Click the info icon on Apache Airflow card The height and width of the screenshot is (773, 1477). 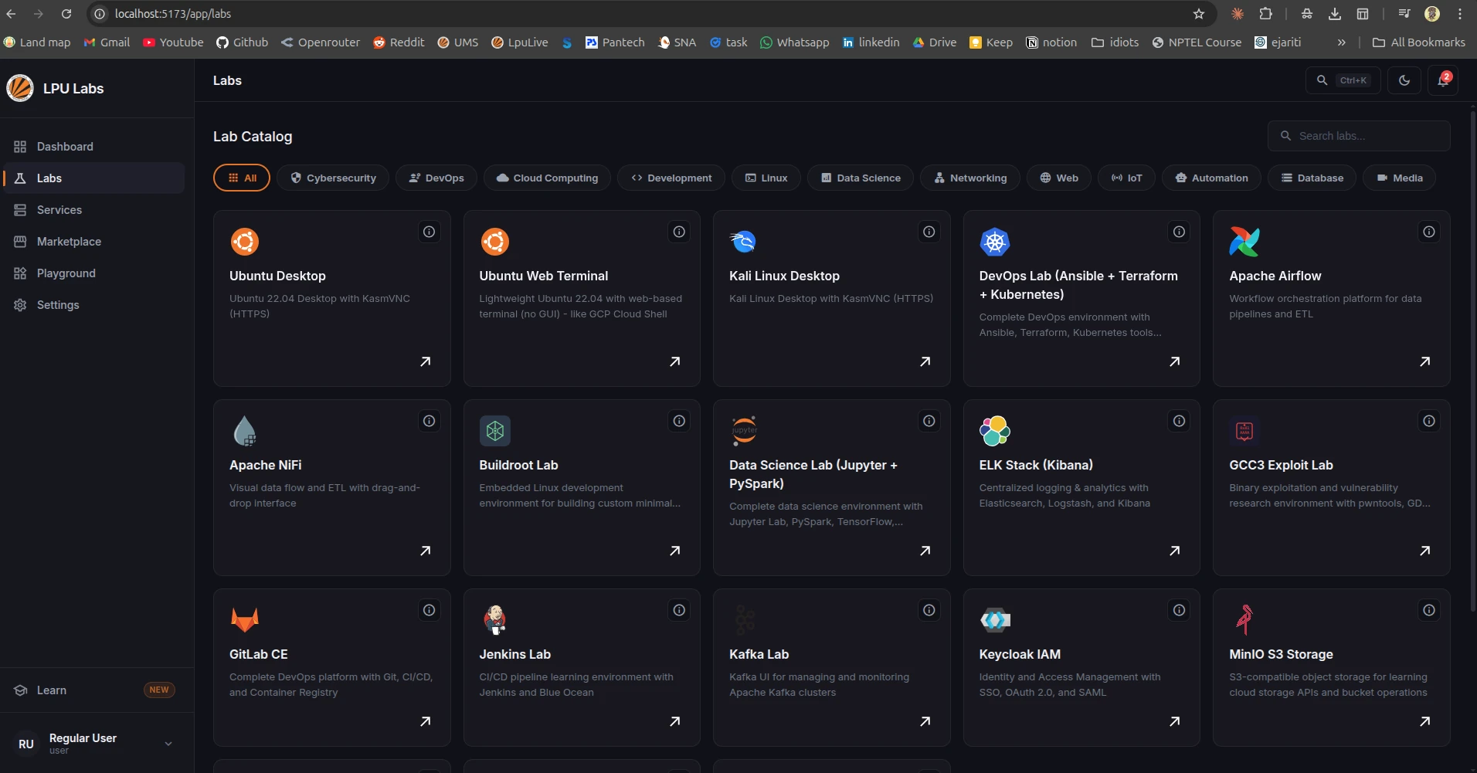(x=1428, y=232)
